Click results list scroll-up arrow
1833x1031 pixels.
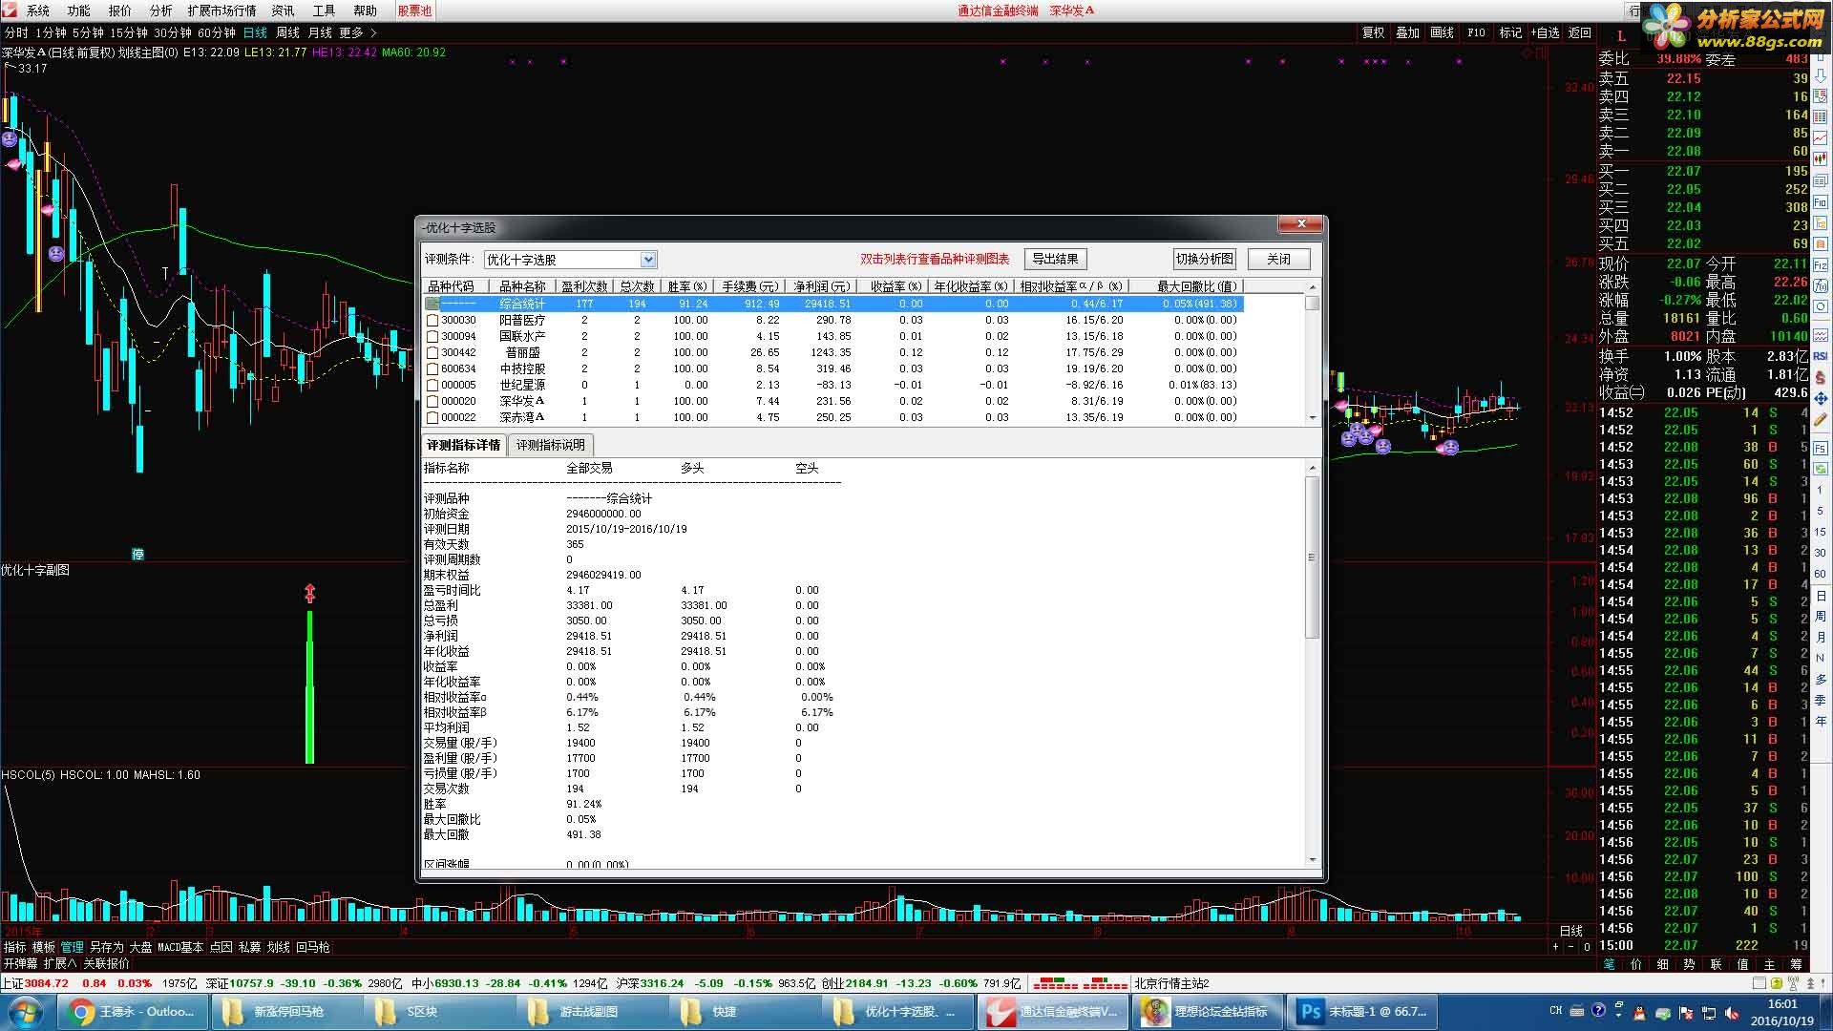point(1313,286)
